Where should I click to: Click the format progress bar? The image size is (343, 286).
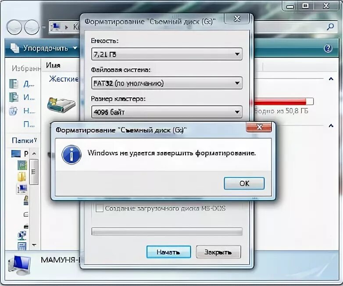[167, 232]
